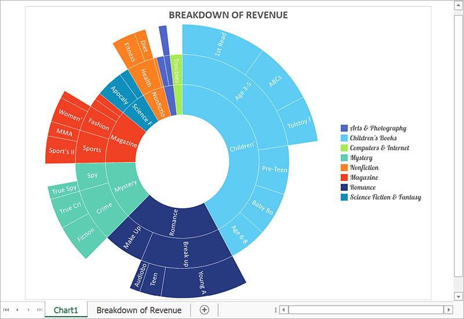Select the Spy middle ring segment
The height and width of the screenshot is (319, 464).
click(92, 175)
